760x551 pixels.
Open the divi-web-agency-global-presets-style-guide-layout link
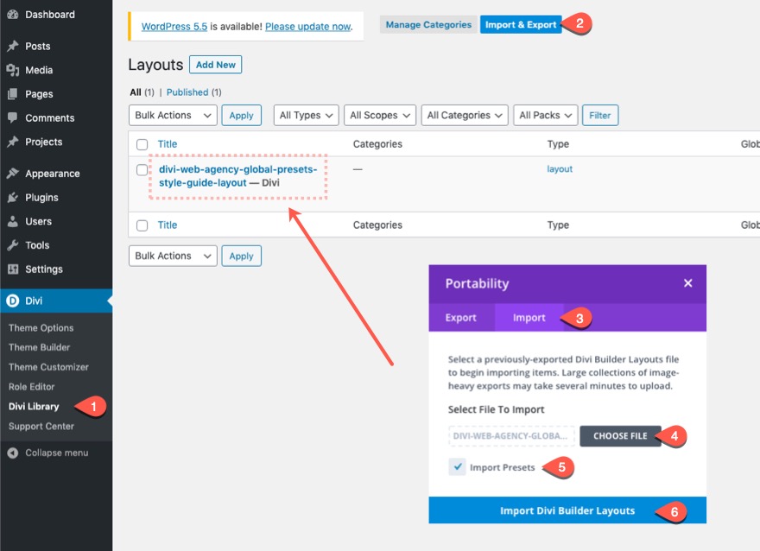237,176
